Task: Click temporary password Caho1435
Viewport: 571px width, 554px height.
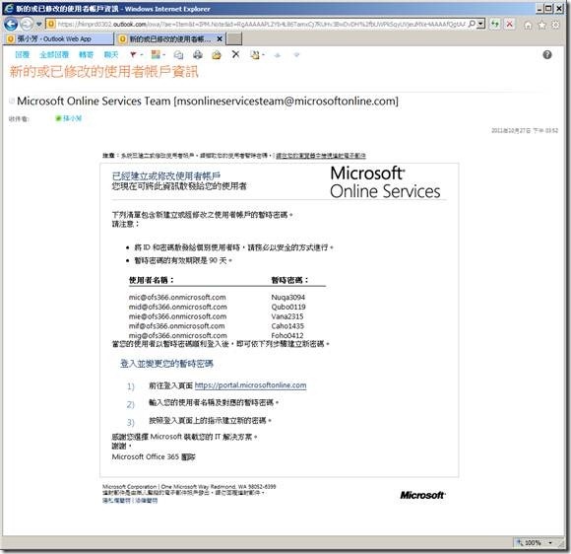Action: click(287, 325)
